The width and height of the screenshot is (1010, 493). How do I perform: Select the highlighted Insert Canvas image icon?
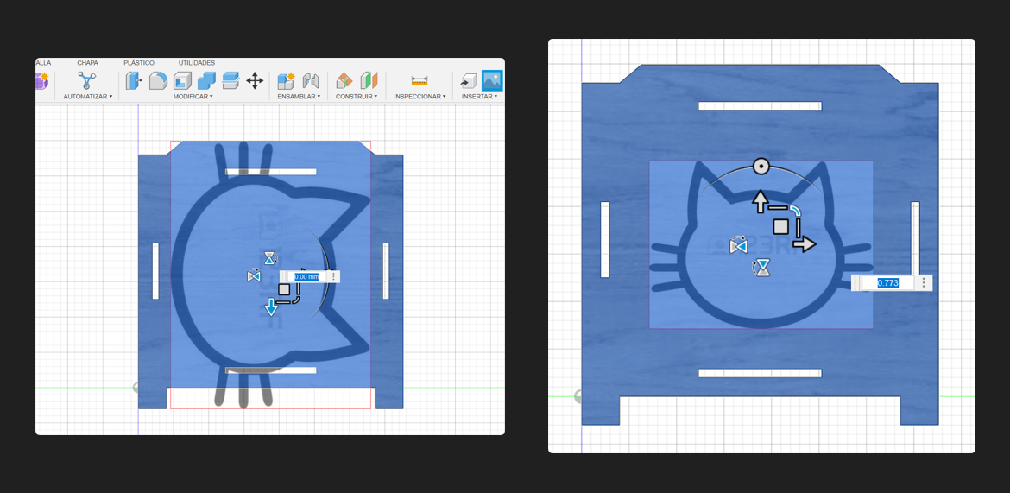(x=492, y=80)
